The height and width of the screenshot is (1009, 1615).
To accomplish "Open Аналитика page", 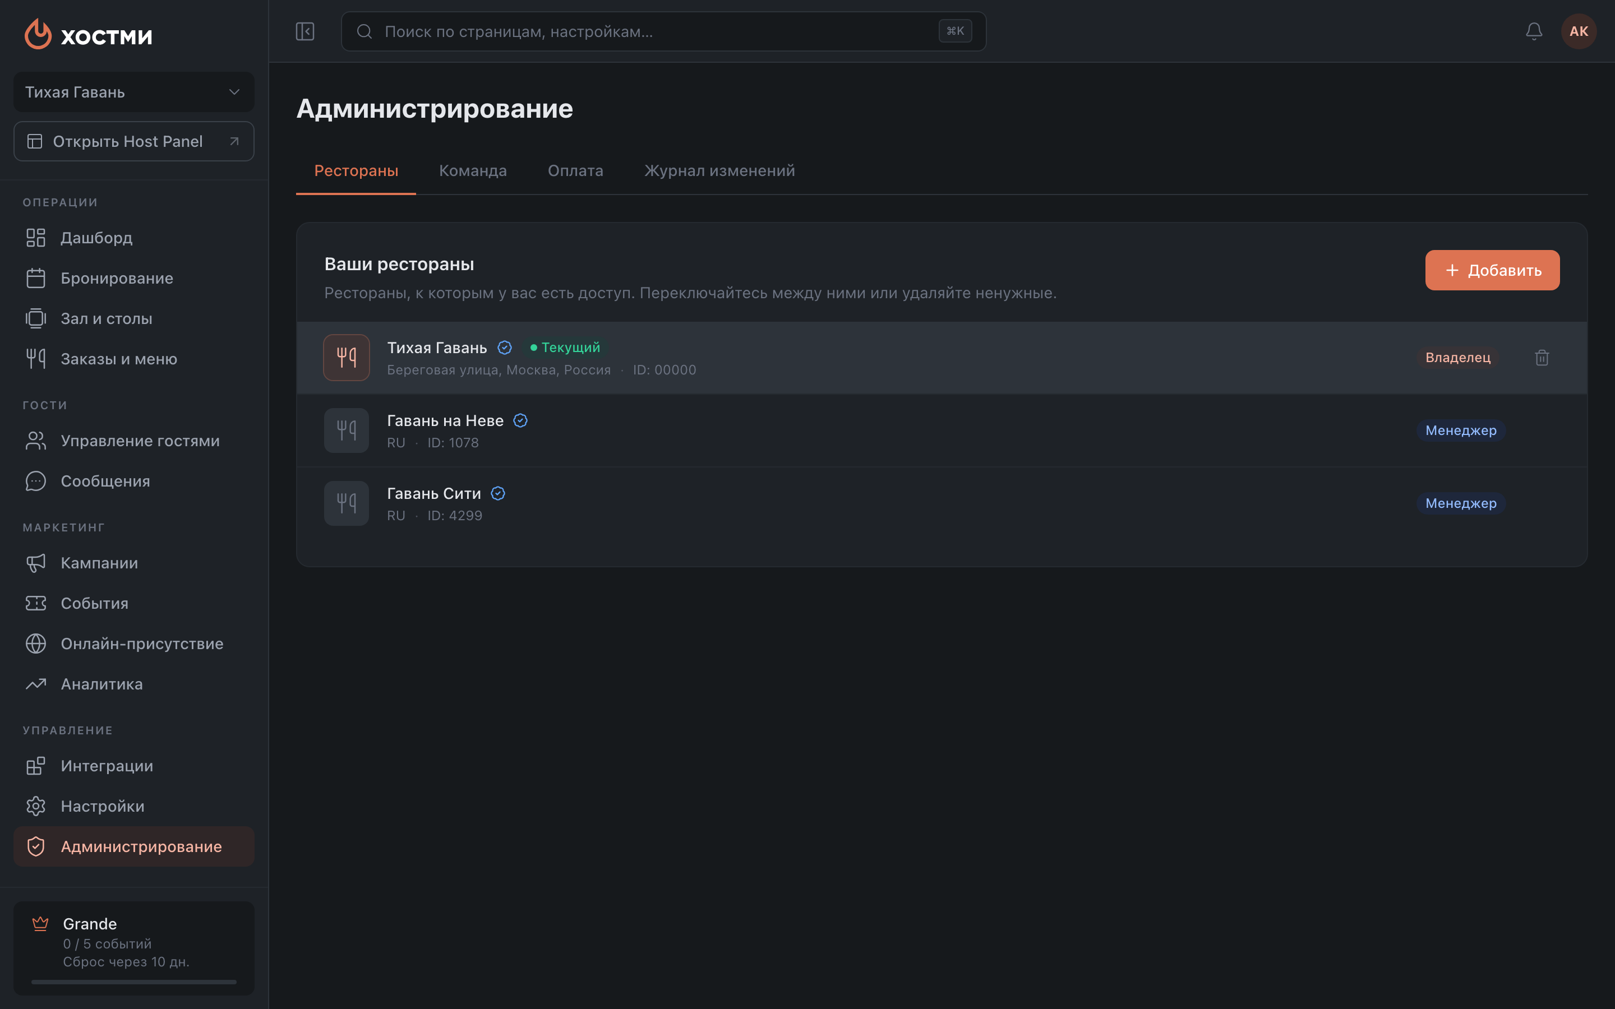I will coord(133,684).
